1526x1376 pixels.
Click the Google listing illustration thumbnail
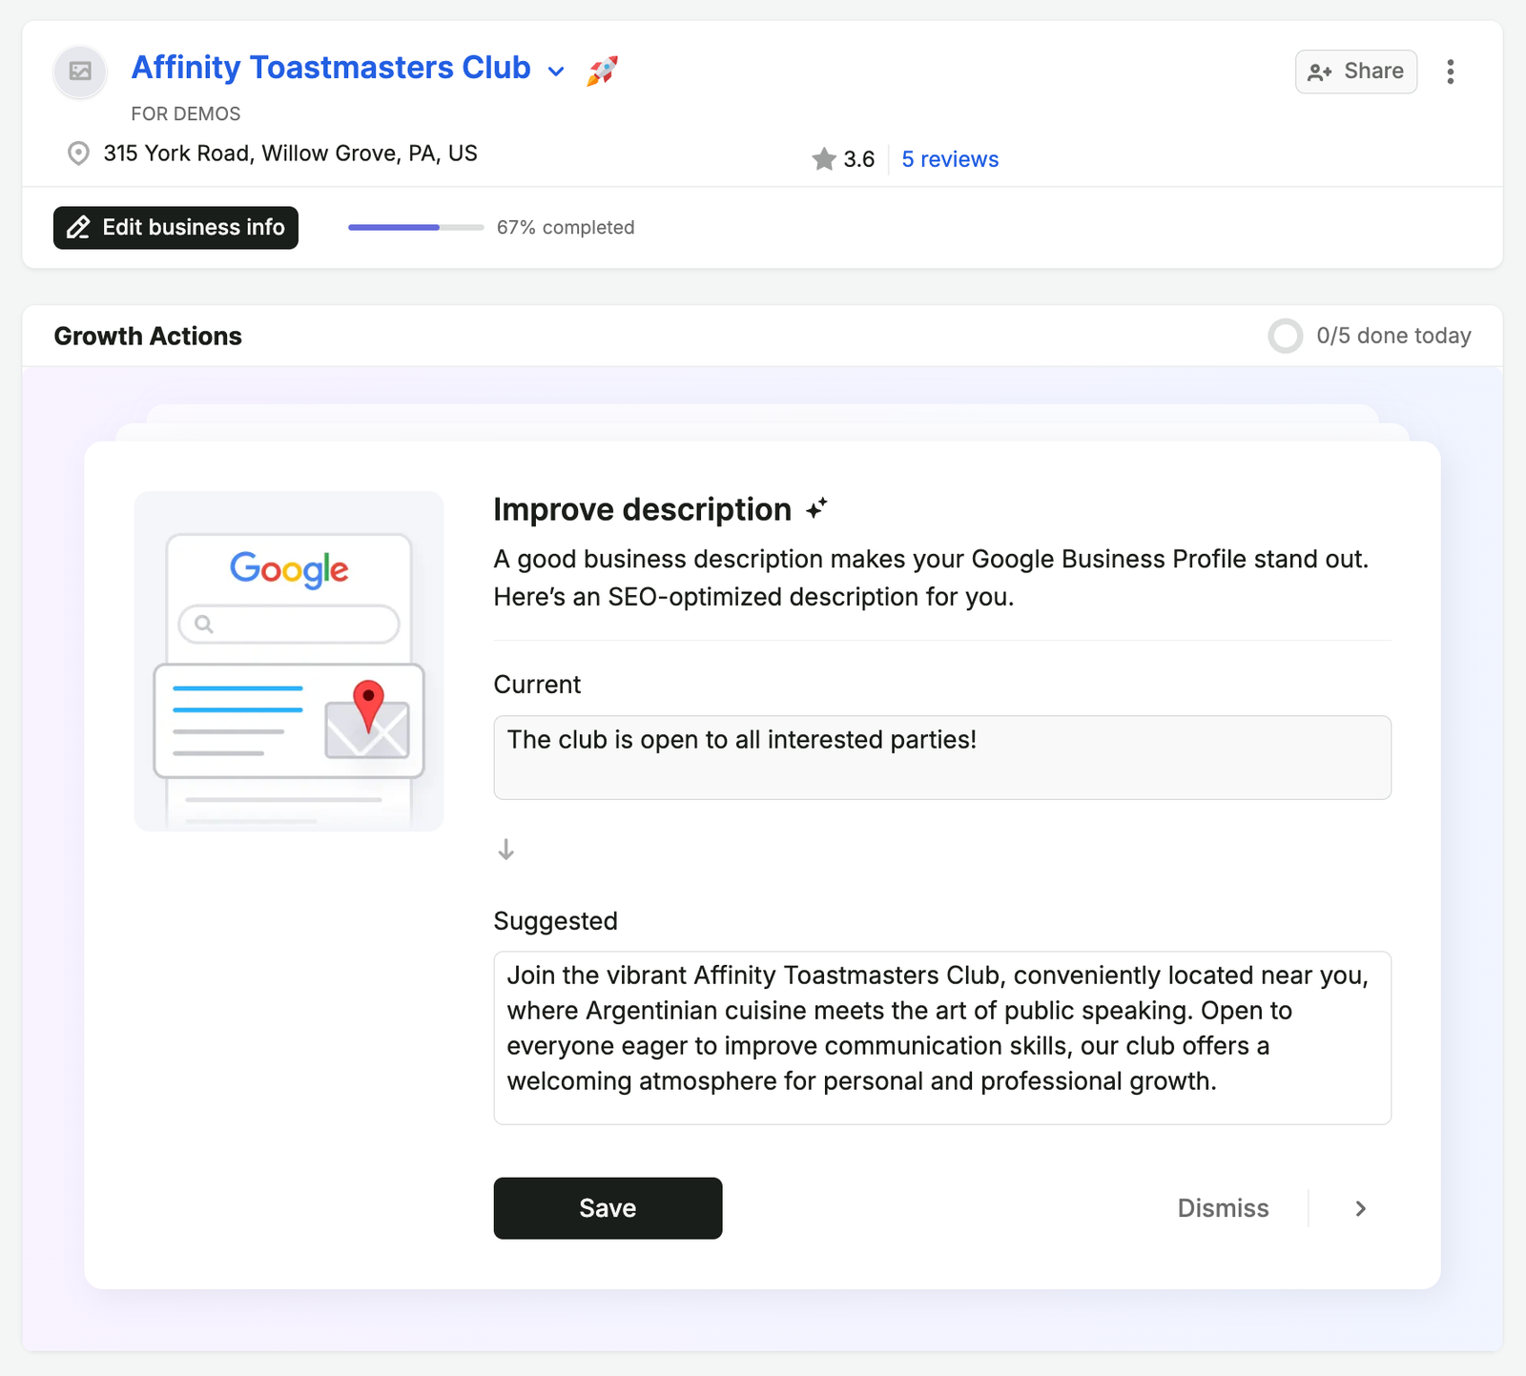click(289, 661)
